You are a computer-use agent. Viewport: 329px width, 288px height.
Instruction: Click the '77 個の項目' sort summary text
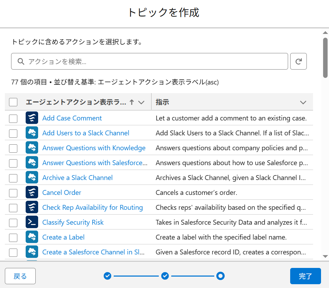point(115,82)
